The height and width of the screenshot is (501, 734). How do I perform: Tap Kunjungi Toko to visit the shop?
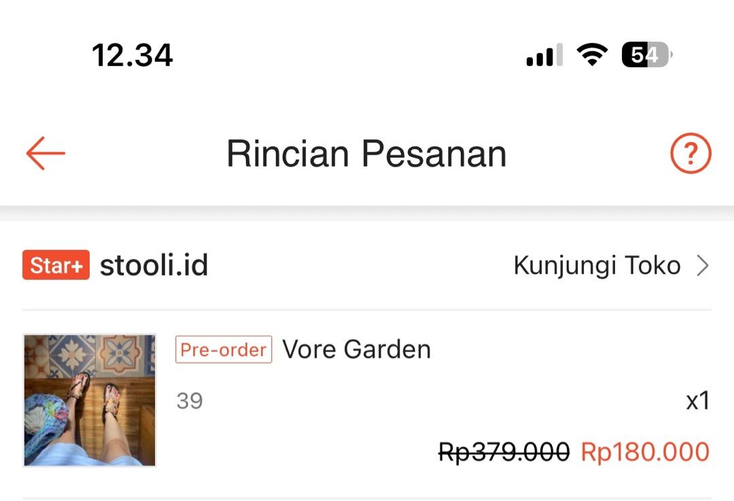[597, 265]
